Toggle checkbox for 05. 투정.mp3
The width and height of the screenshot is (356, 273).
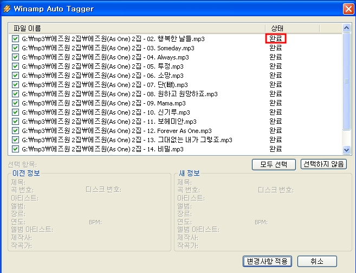[15, 66]
